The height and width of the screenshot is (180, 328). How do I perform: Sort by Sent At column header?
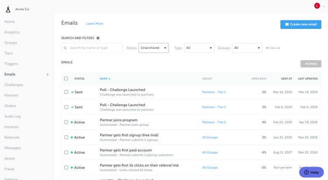pyautogui.click(x=286, y=79)
